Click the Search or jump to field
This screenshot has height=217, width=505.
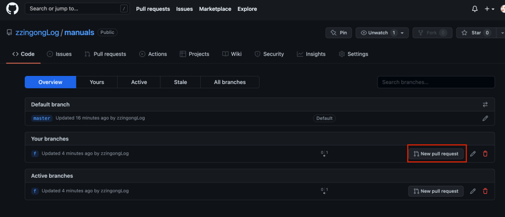[77, 9]
